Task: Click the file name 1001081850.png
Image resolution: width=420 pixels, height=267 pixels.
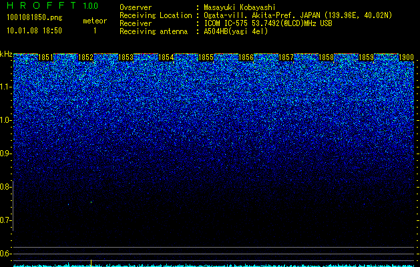Action: pyautogui.click(x=35, y=17)
